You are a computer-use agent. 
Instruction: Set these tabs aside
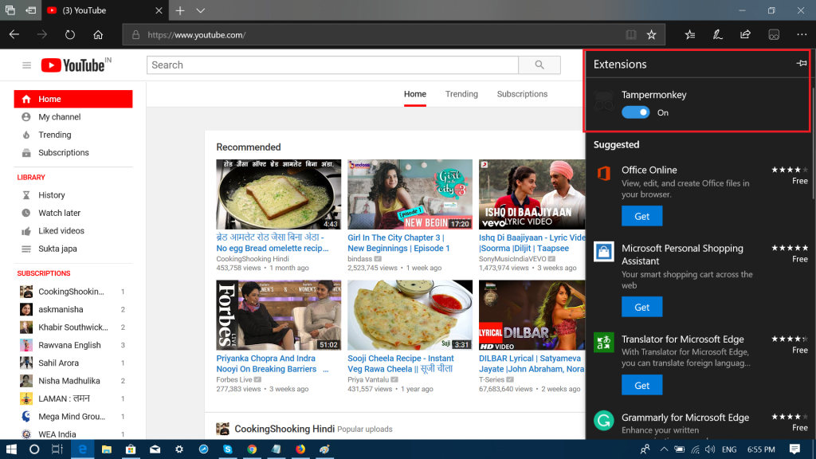tap(31, 10)
